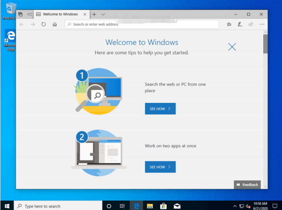
Task: Send feedback using the Feedback button
Action: click(x=247, y=184)
